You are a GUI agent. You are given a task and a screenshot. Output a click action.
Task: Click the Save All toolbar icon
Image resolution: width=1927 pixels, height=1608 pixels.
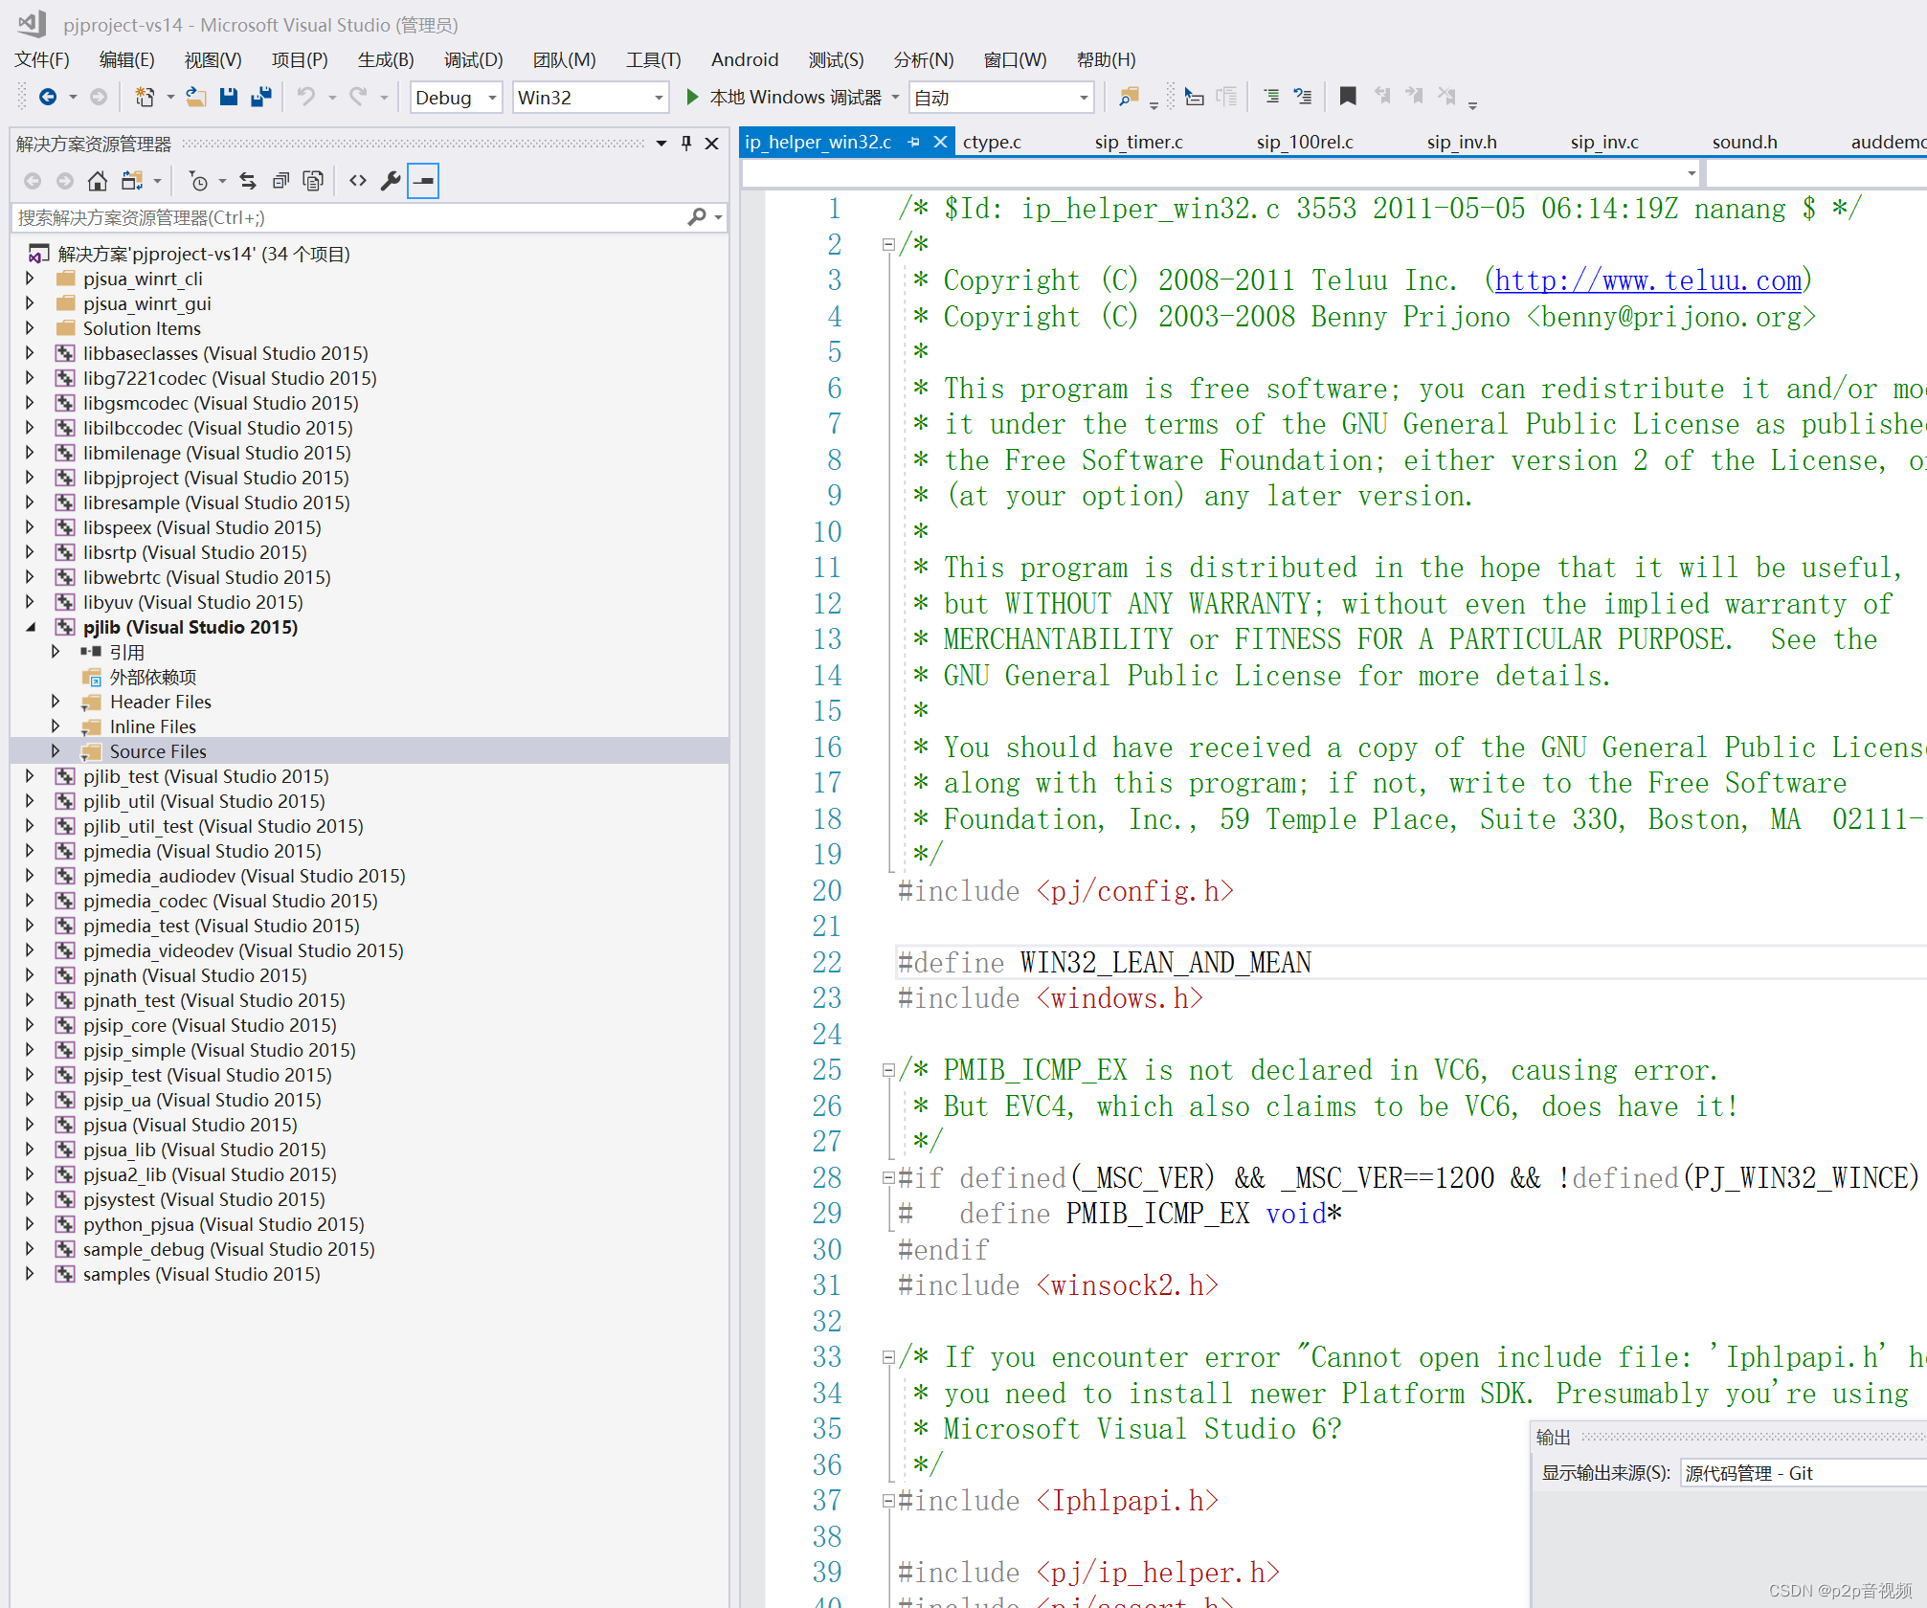pyautogui.click(x=260, y=97)
